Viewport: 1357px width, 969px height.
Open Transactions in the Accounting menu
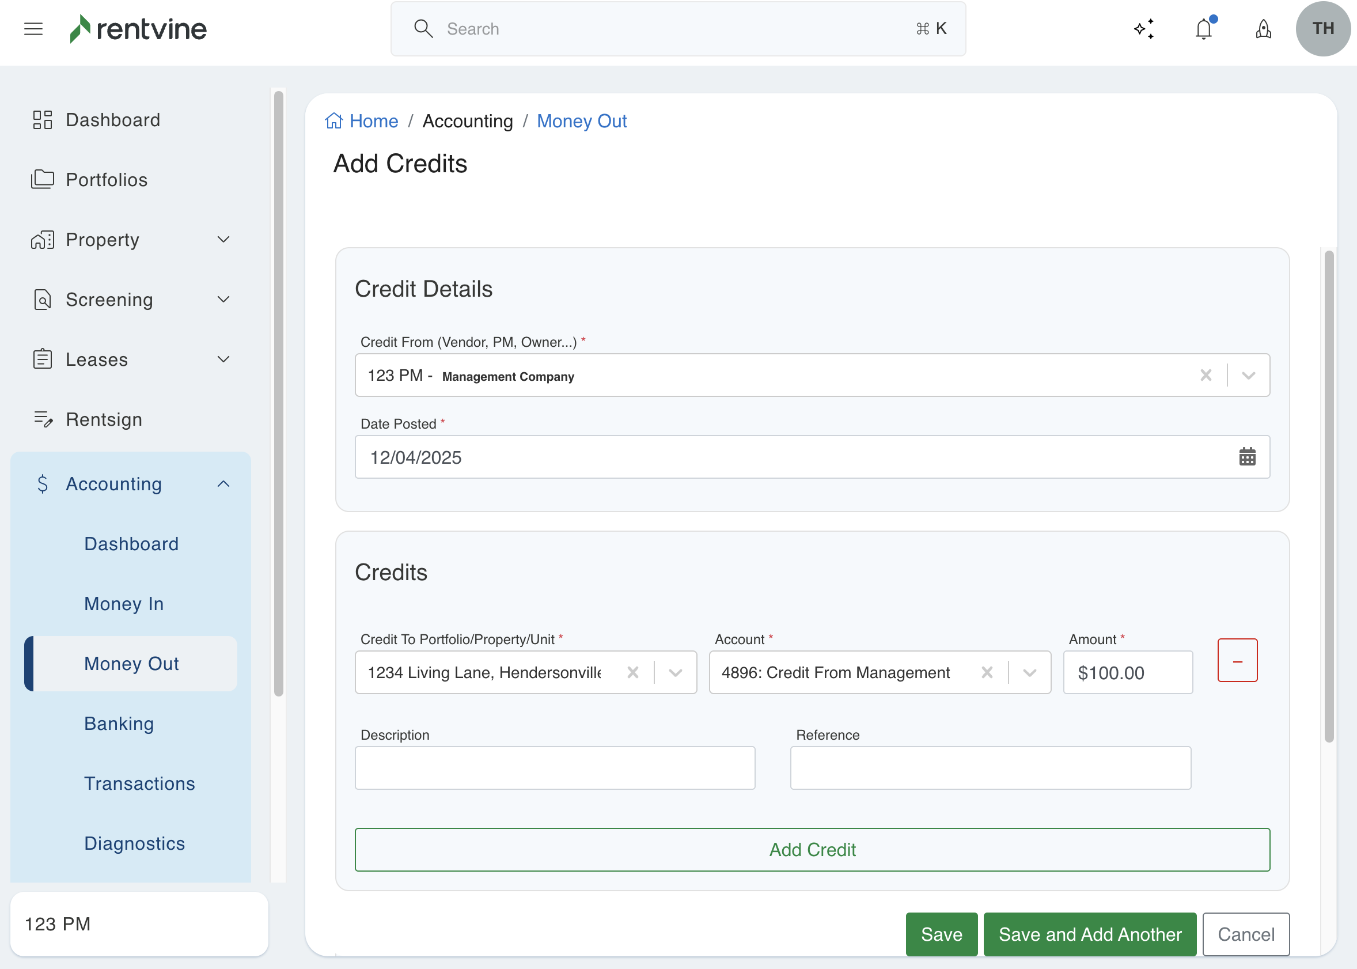point(139,783)
